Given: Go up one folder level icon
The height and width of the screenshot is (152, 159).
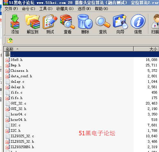Looking at the screenshot, I should [x=10, y=40].
